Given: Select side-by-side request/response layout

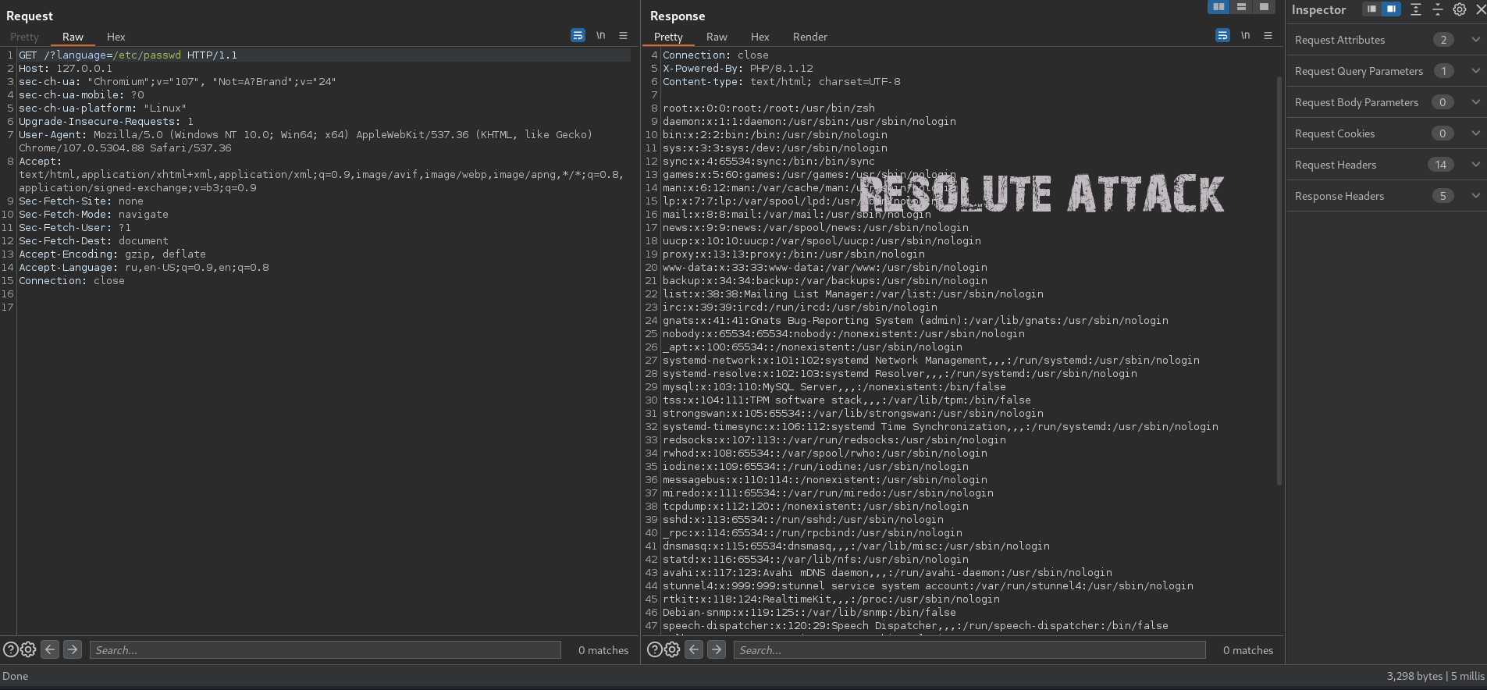Looking at the screenshot, I should [1218, 7].
